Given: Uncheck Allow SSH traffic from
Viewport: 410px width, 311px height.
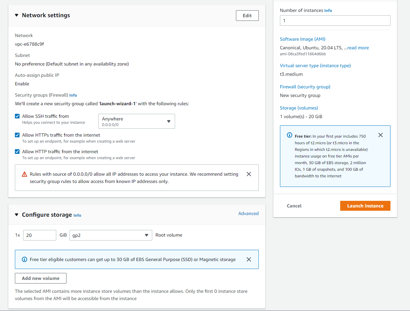Looking at the screenshot, I should point(17,116).
